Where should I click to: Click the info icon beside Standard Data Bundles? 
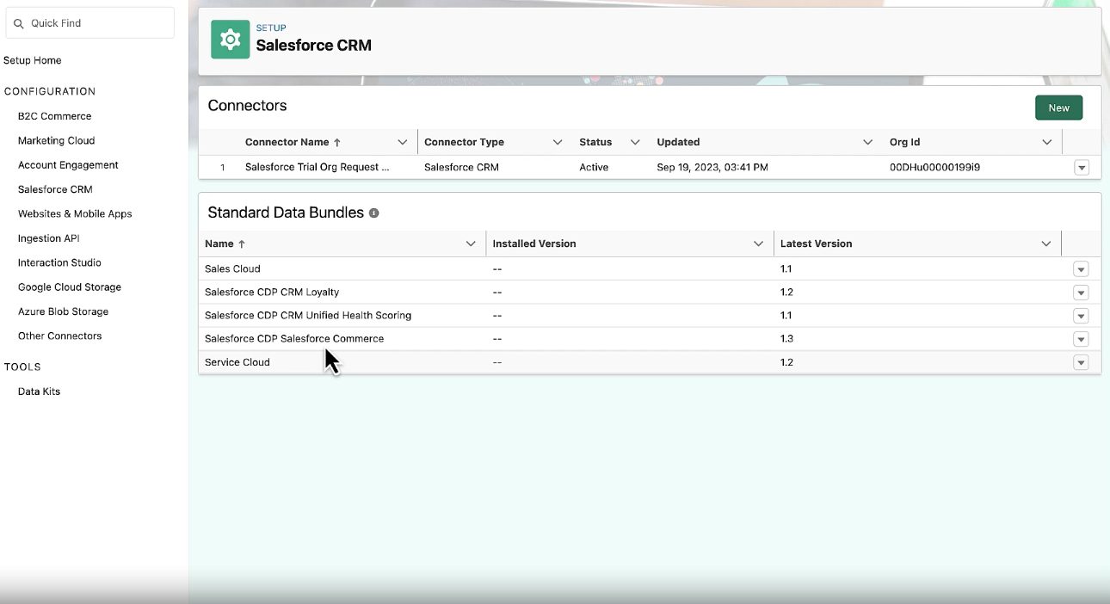point(373,213)
